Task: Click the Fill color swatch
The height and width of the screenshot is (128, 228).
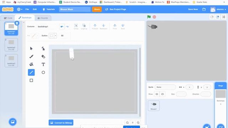Action: click(x=34, y=36)
